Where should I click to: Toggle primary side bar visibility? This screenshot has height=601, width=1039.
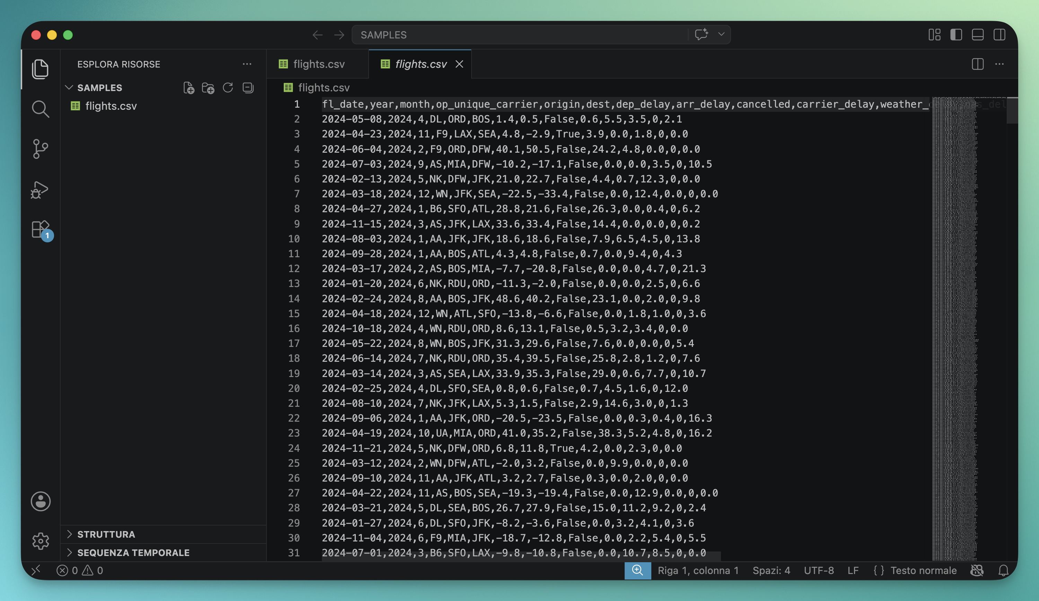click(956, 35)
